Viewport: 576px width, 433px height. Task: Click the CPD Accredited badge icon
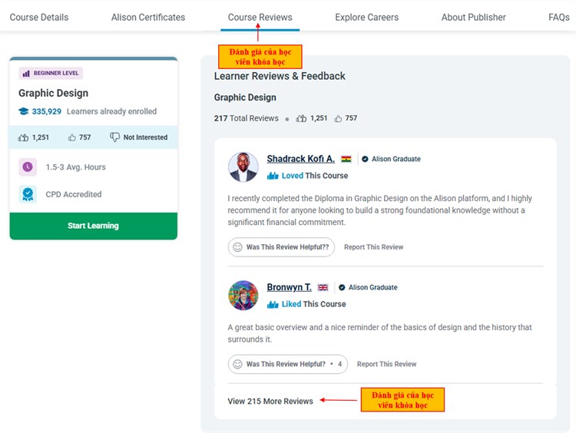[28, 194]
